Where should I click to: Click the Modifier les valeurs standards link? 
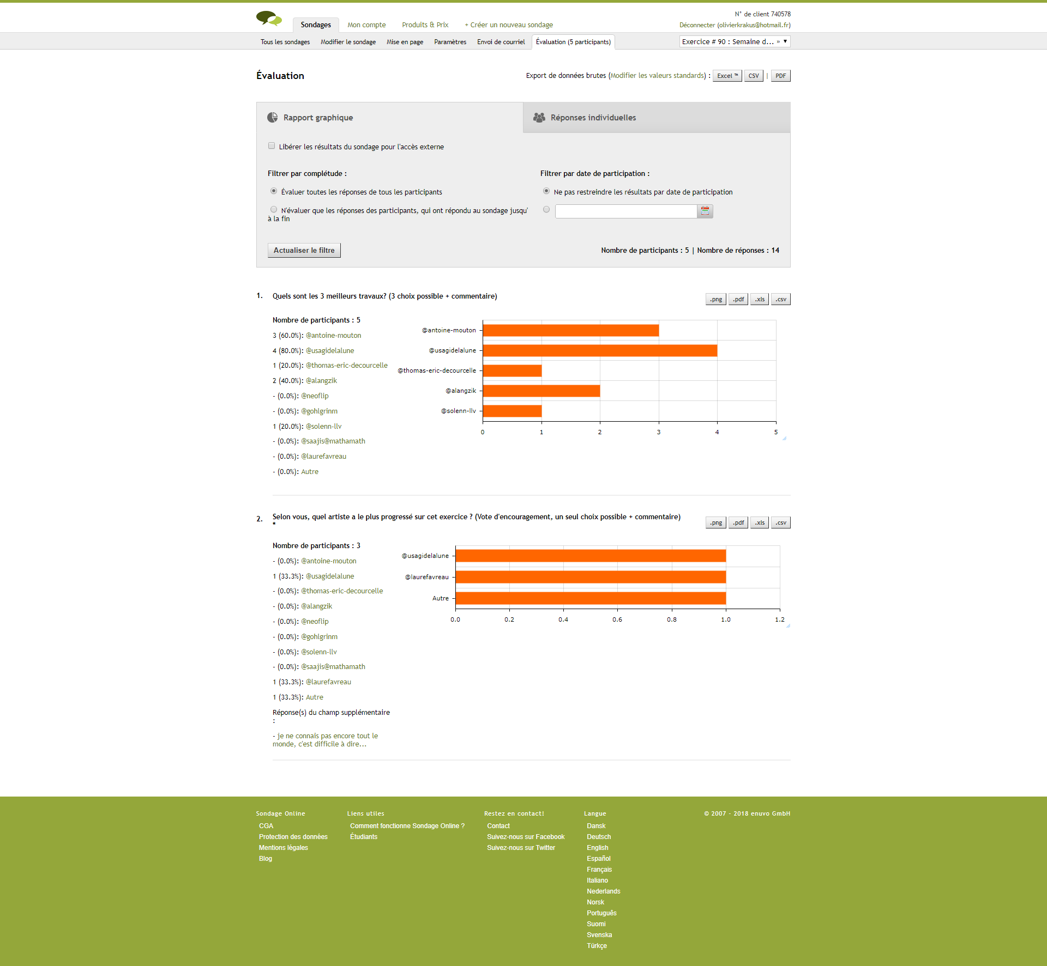click(657, 76)
